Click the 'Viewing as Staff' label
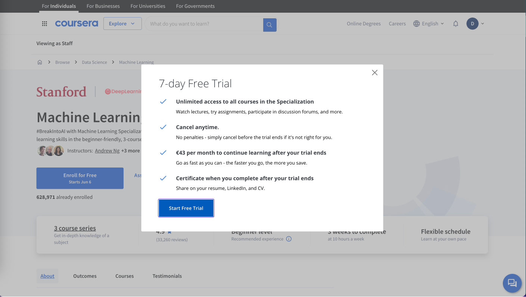526x297 pixels. 55,43
